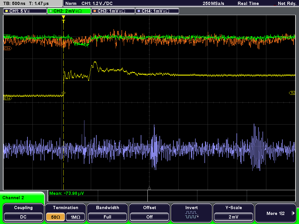Viewport: 299px width, 224px height.
Task: Click the T: 1.47 µs trigger position readout
Action: (x=39, y=3)
